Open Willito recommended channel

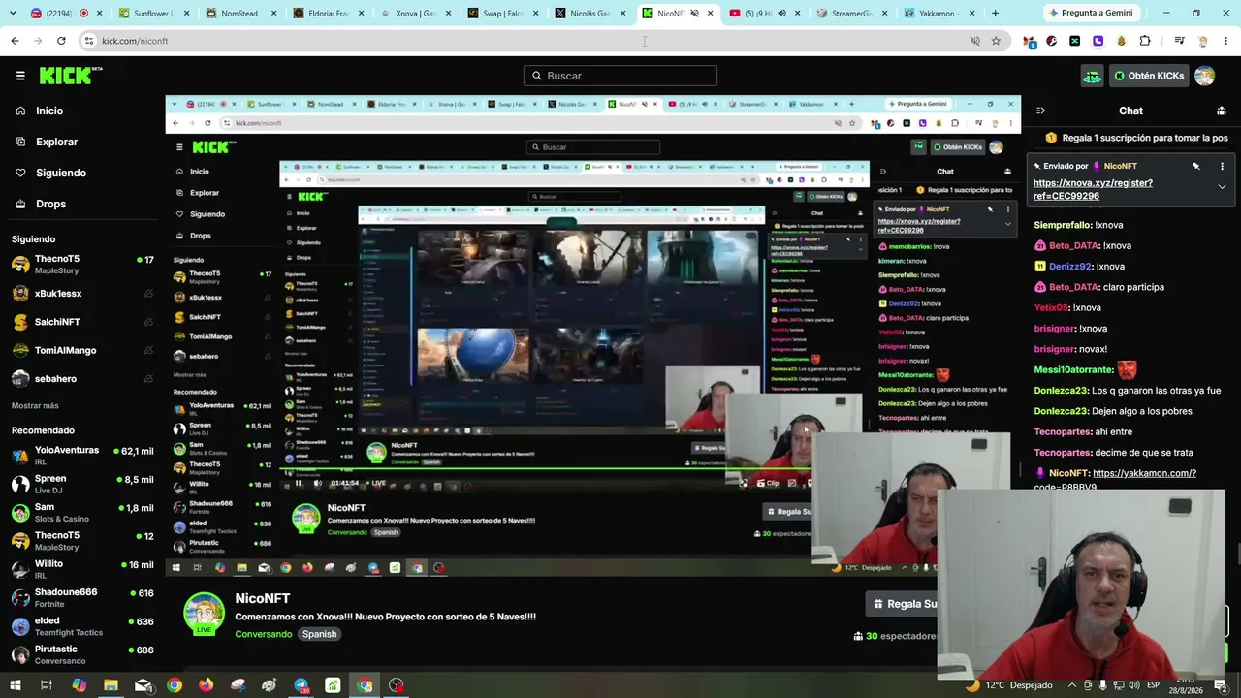click(x=82, y=569)
